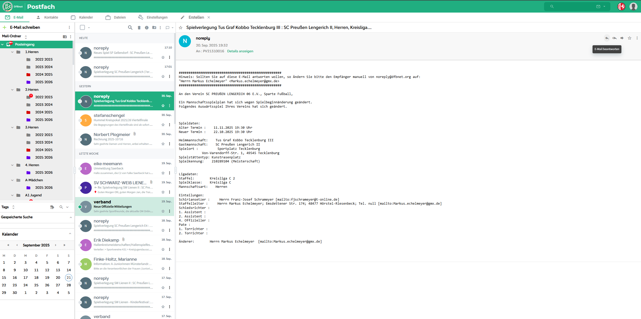Collapse the Kalender panel

coord(70,234)
